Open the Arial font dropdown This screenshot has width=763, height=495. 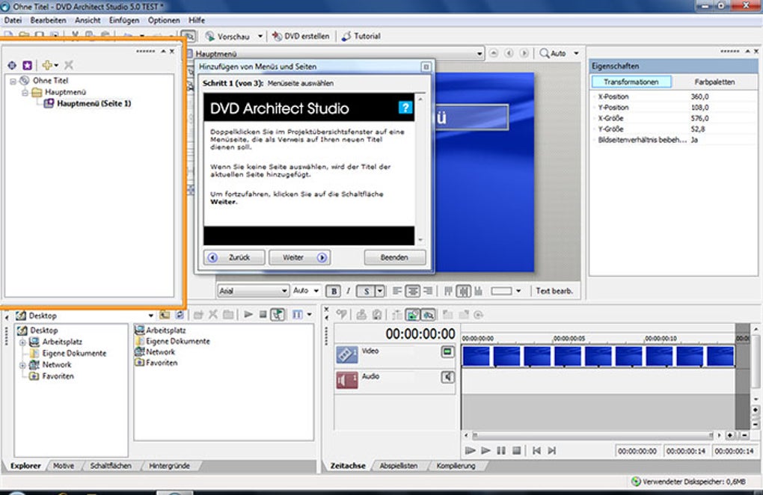pyautogui.click(x=284, y=291)
